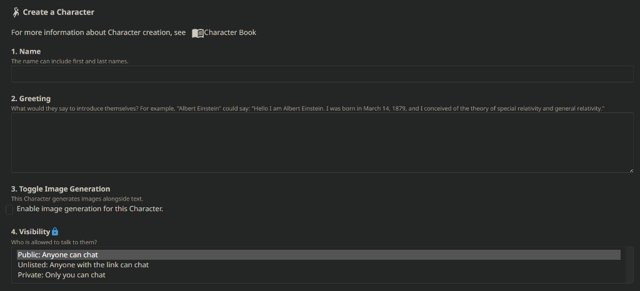Click the "Create a Character" heading
The height and width of the screenshot is (291, 640).
coord(59,12)
